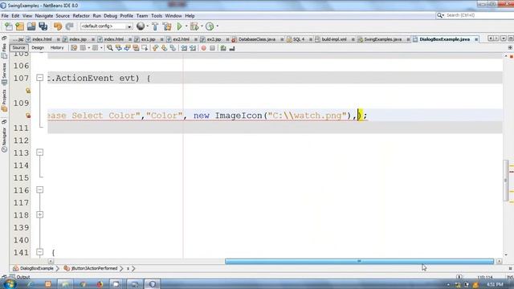The height and width of the screenshot is (289, 514).
Task: Click the Find Selection magnifier icon in editor toolbar
Action: pos(110,48)
